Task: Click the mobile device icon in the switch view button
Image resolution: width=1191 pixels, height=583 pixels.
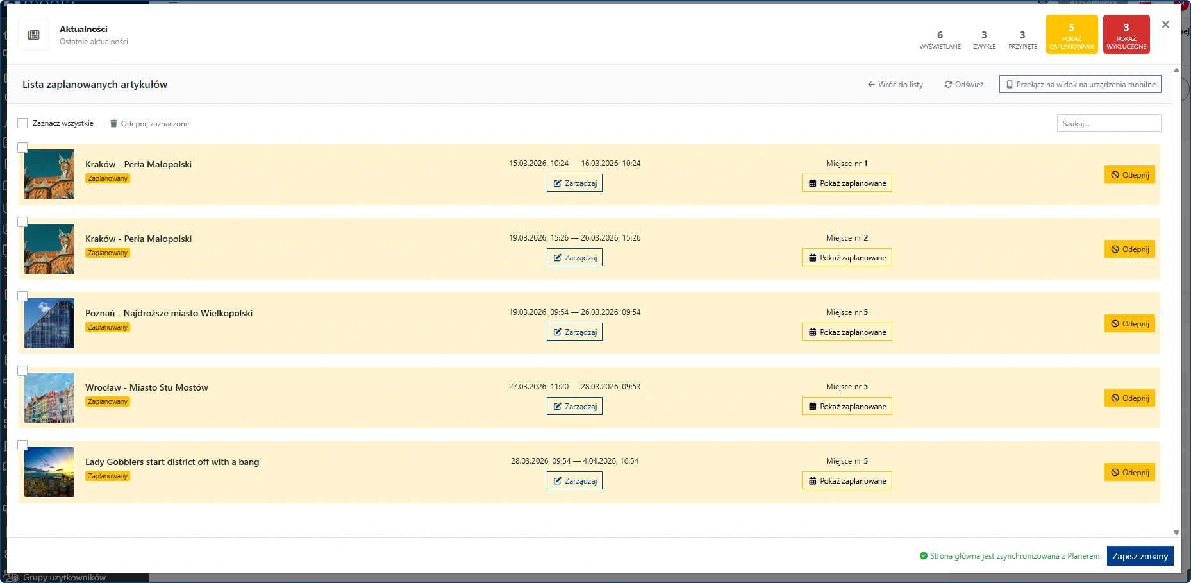Action: coord(1010,85)
